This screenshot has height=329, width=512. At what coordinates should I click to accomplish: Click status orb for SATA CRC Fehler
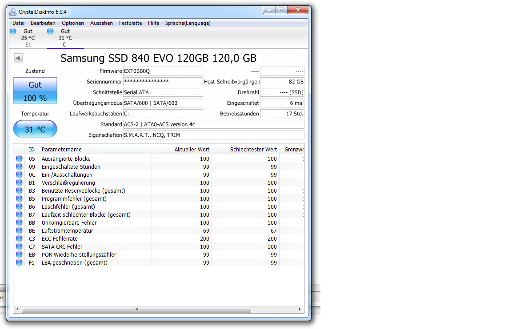[x=19, y=246]
